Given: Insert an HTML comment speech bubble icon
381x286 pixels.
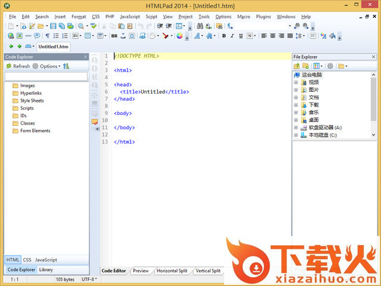Looking at the screenshot, I should click(37, 36).
